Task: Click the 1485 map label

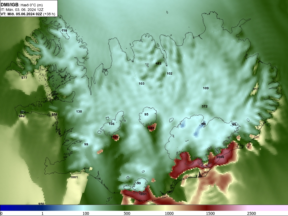Action: click(151, 128)
